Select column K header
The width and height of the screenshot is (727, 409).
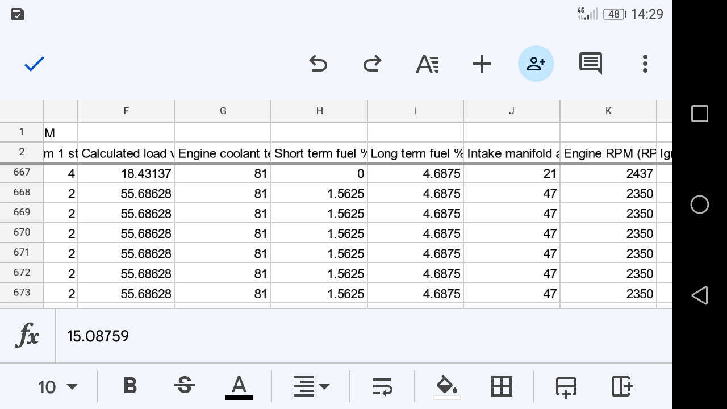(608, 111)
